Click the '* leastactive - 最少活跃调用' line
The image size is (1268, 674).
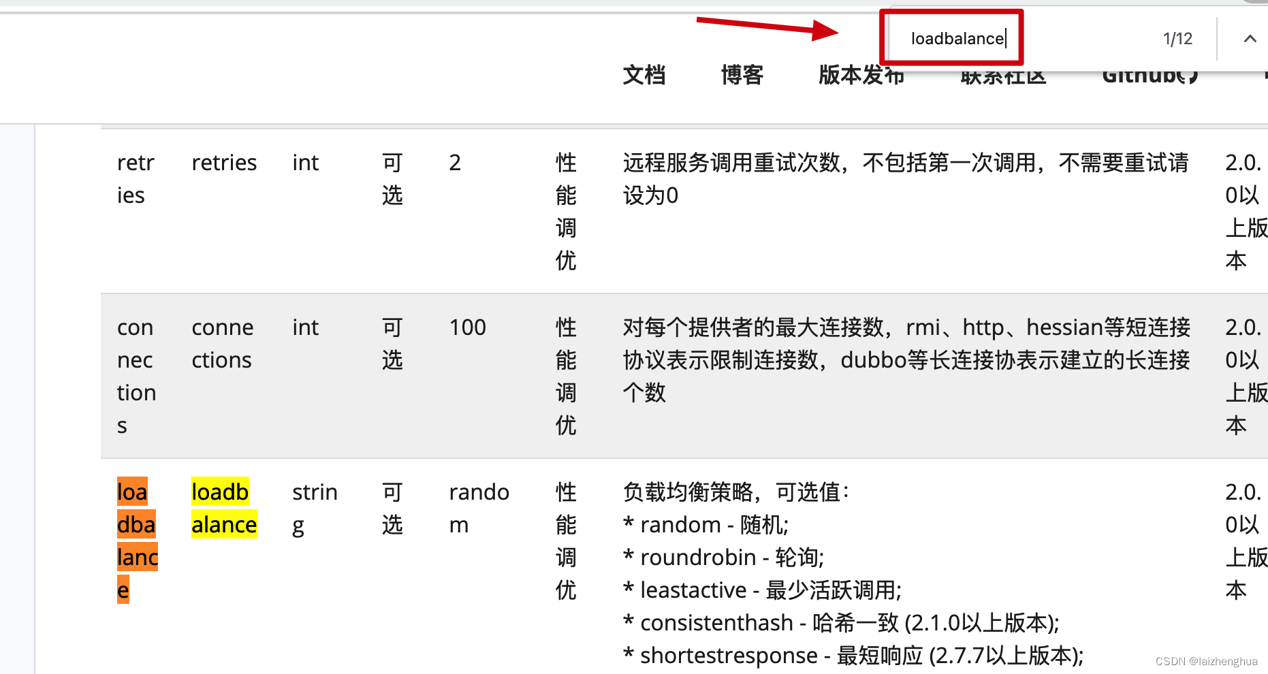tap(762, 590)
